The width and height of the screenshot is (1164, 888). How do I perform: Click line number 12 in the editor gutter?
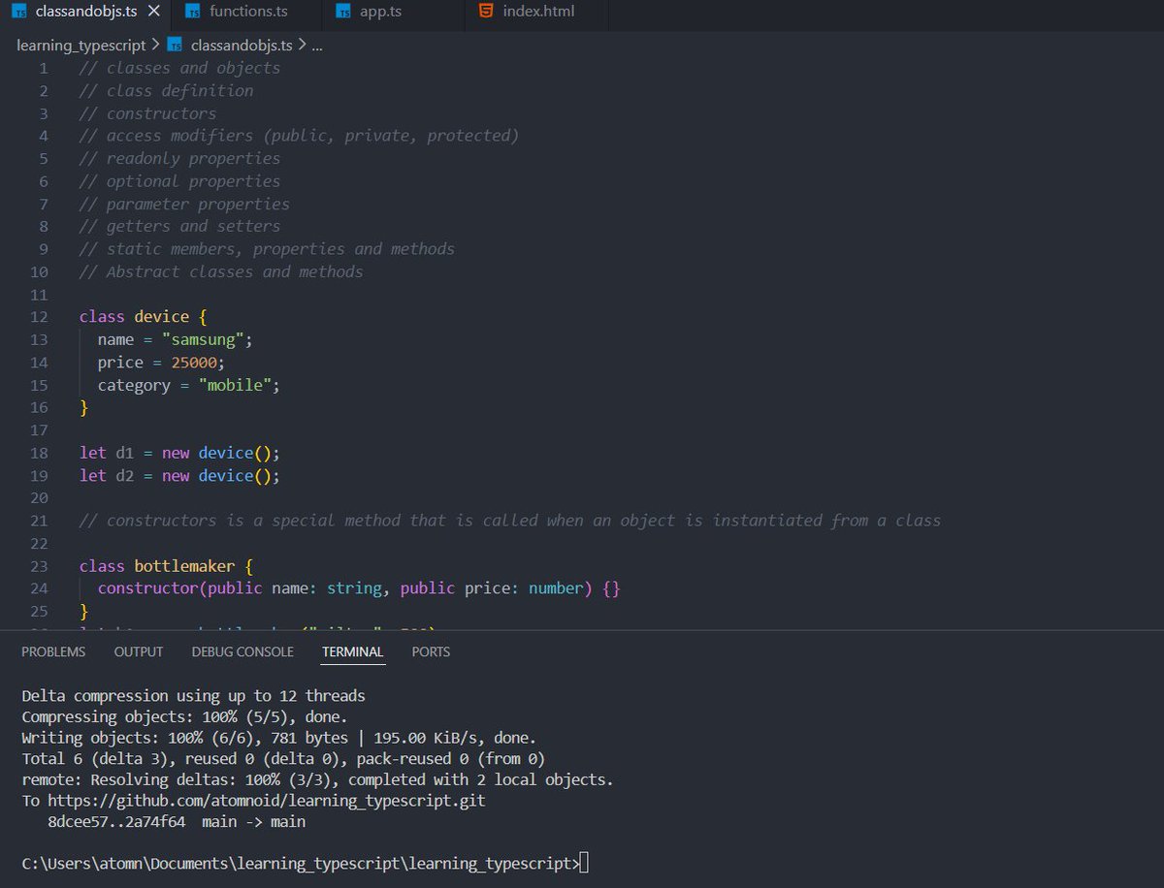click(x=39, y=316)
